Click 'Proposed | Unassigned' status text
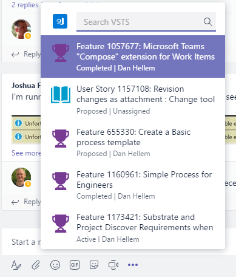Viewport: 236px width, 277px height. tap(113, 111)
